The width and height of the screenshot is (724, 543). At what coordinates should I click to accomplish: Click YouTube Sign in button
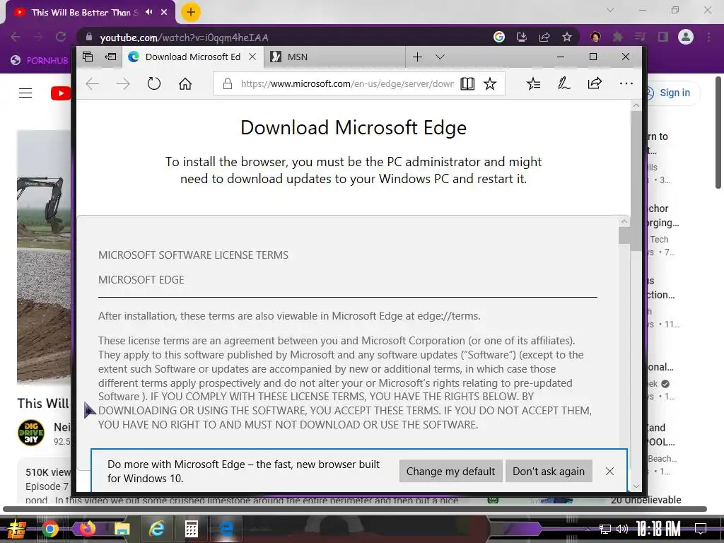[674, 93]
